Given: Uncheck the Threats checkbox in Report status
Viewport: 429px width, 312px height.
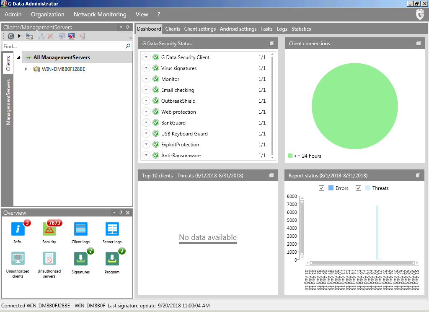Looking at the screenshot, I should tap(358, 188).
